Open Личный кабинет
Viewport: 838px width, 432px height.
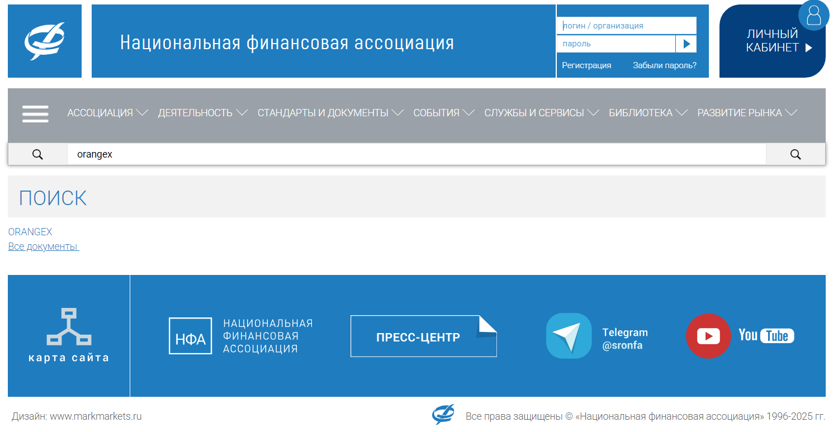point(773,41)
